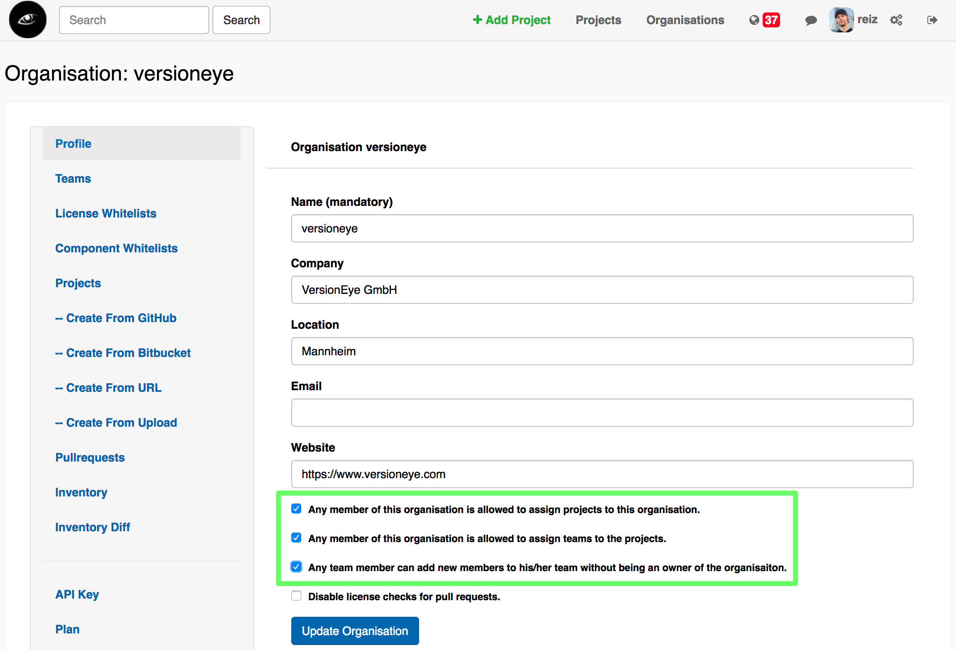The width and height of the screenshot is (956, 650).
Task: Click the search input field
Action: pos(134,20)
